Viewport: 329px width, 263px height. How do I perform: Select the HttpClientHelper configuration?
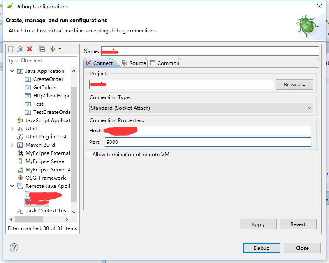tap(52, 96)
